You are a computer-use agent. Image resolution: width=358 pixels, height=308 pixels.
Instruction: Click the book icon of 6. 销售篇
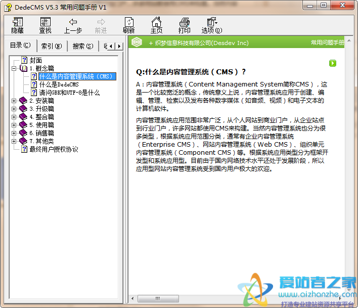(23, 133)
